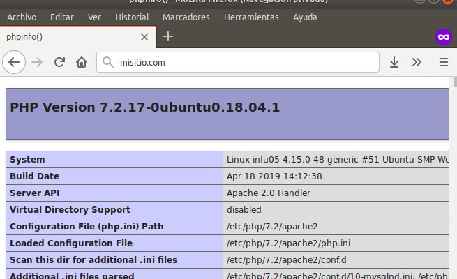Click the /etc/php/7.2/apache2 path value

(x=272, y=227)
